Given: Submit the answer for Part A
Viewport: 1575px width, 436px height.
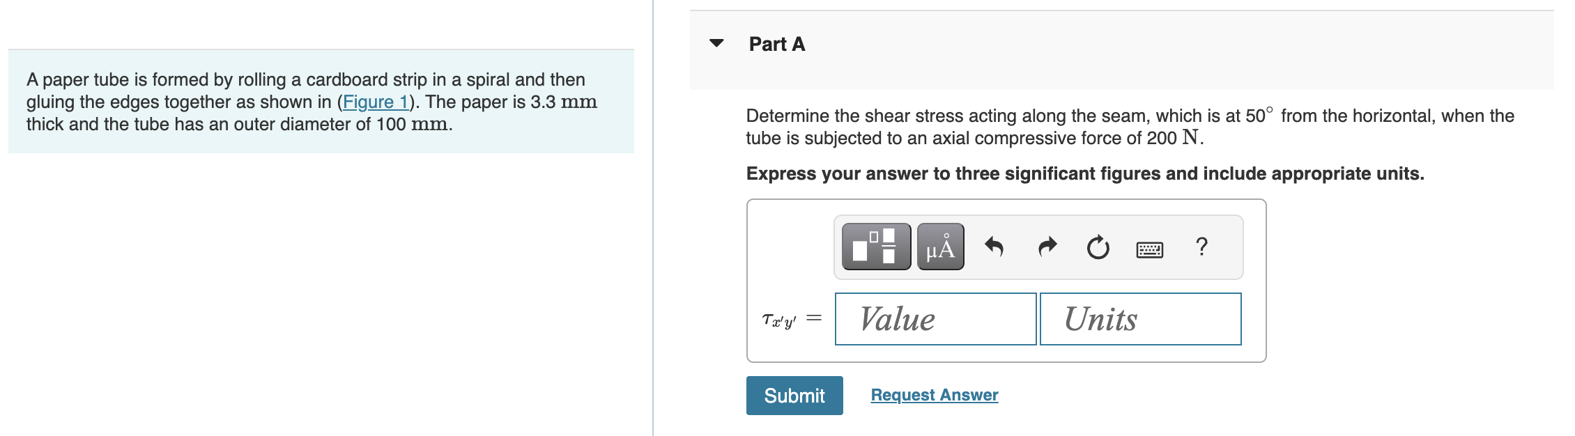Looking at the screenshot, I should pyautogui.click(x=794, y=396).
